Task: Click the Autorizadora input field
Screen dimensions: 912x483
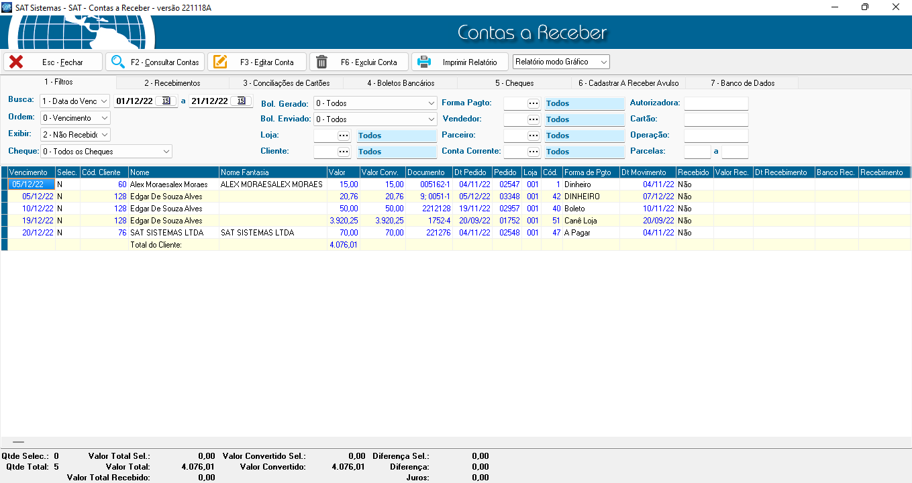Action: tap(715, 103)
